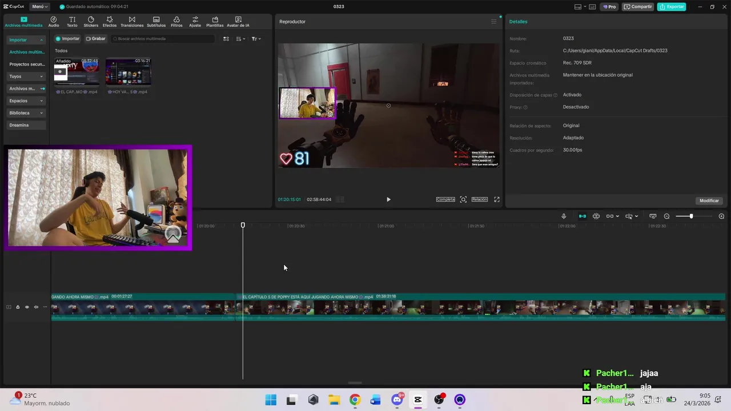Click the Grabar record button

pyautogui.click(x=96, y=39)
